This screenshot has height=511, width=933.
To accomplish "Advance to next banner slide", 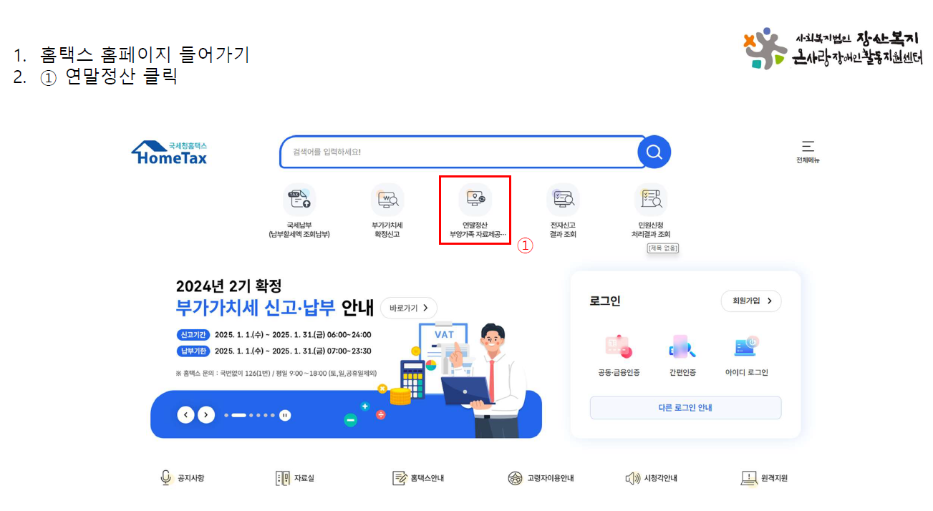I will (x=206, y=414).
